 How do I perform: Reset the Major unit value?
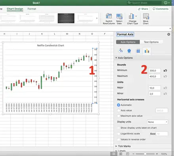[165, 88]
